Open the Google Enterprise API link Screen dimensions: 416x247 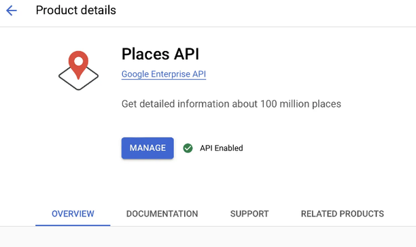[164, 74]
